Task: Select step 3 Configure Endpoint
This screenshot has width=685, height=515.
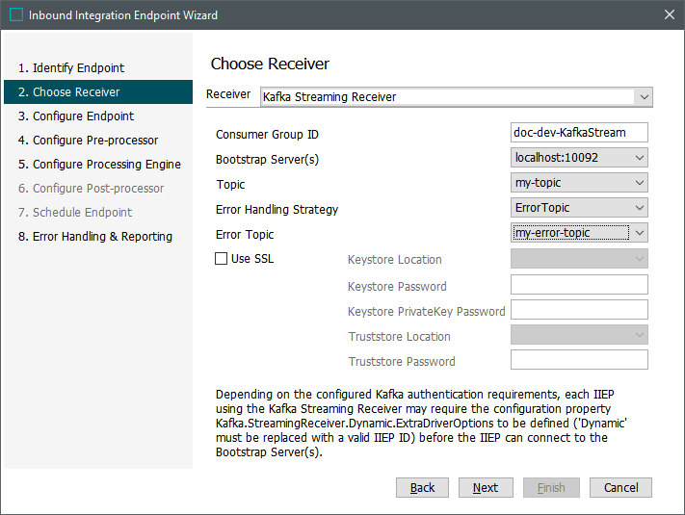Action: click(76, 116)
